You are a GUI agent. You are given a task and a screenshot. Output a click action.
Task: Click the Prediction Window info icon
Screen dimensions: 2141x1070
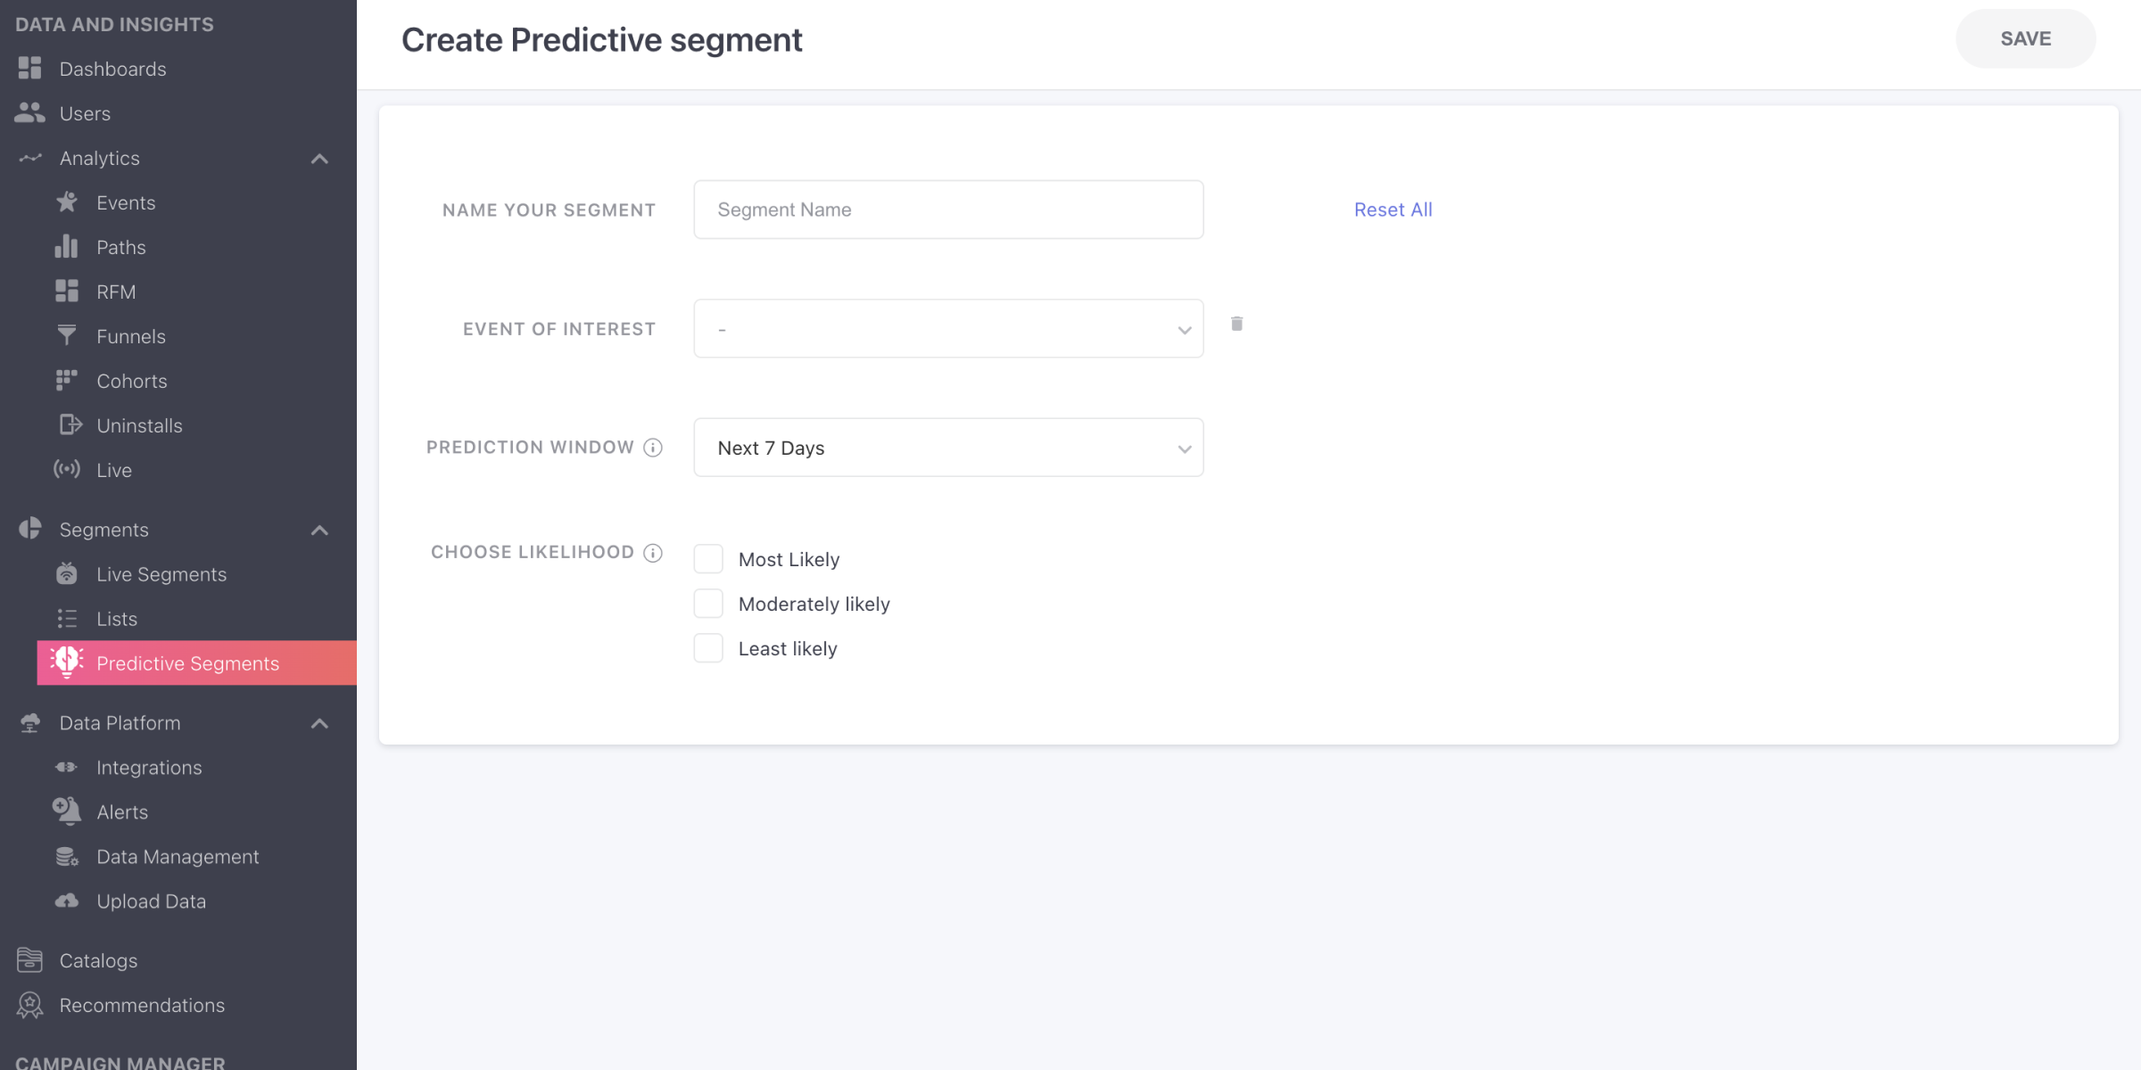[x=653, y=448]
